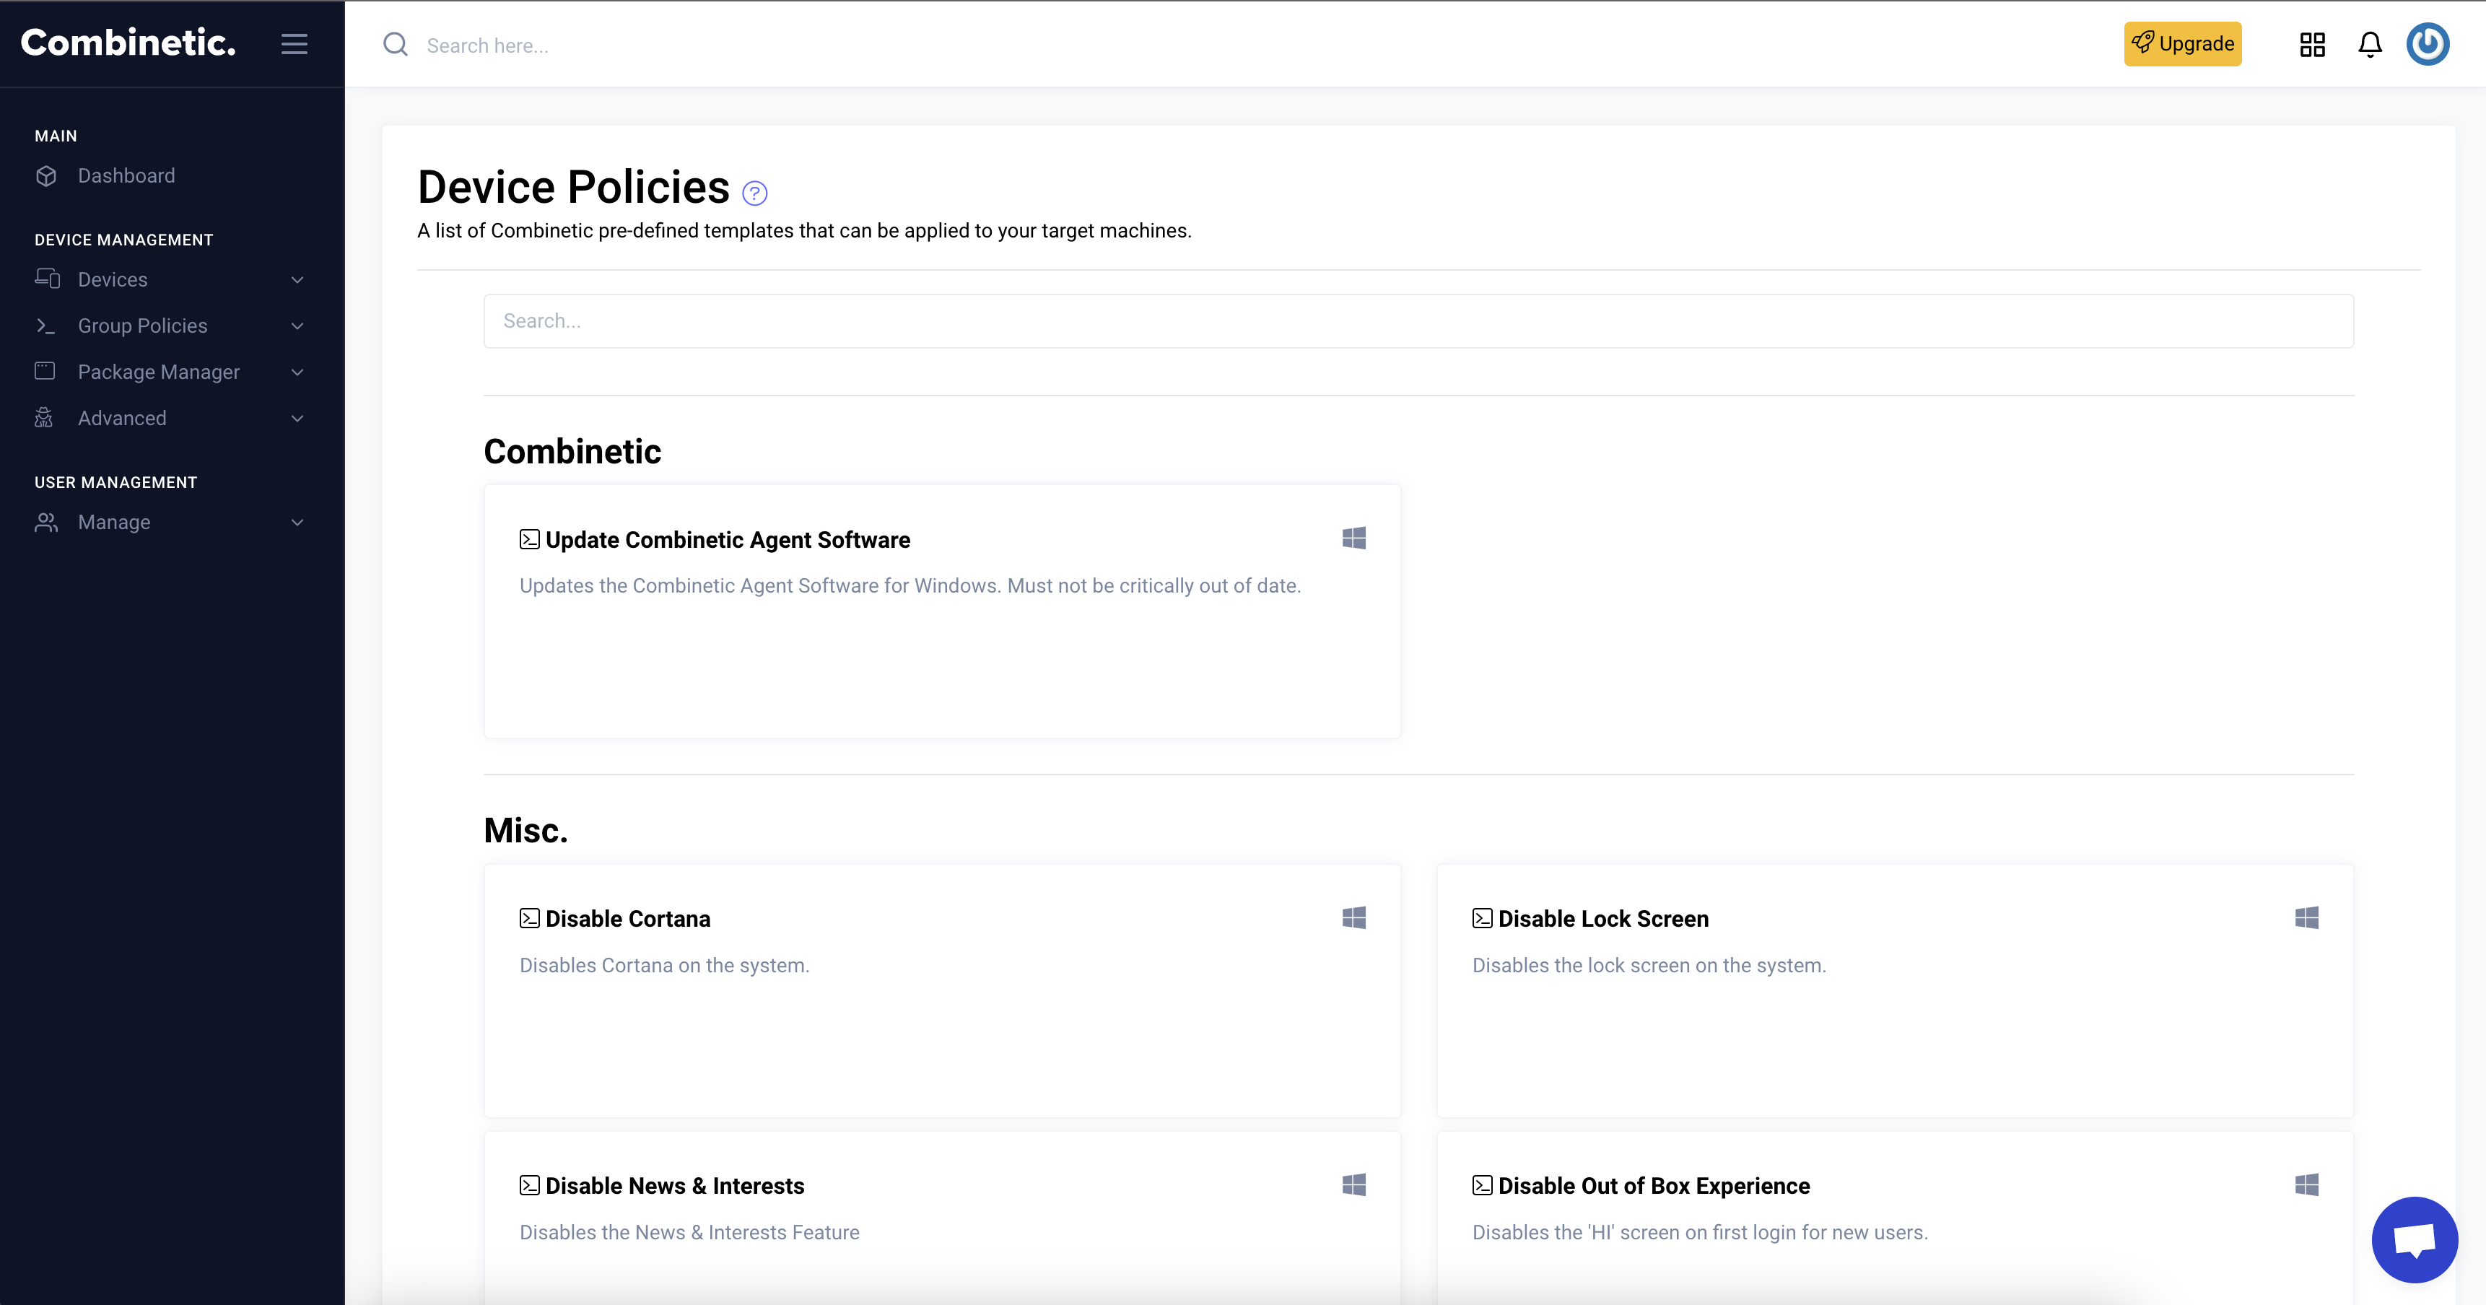The height and width of the screenshot is (1305, 2486).
Task: Click script icon next to Disable Cortana
Action: click(530, 919)
